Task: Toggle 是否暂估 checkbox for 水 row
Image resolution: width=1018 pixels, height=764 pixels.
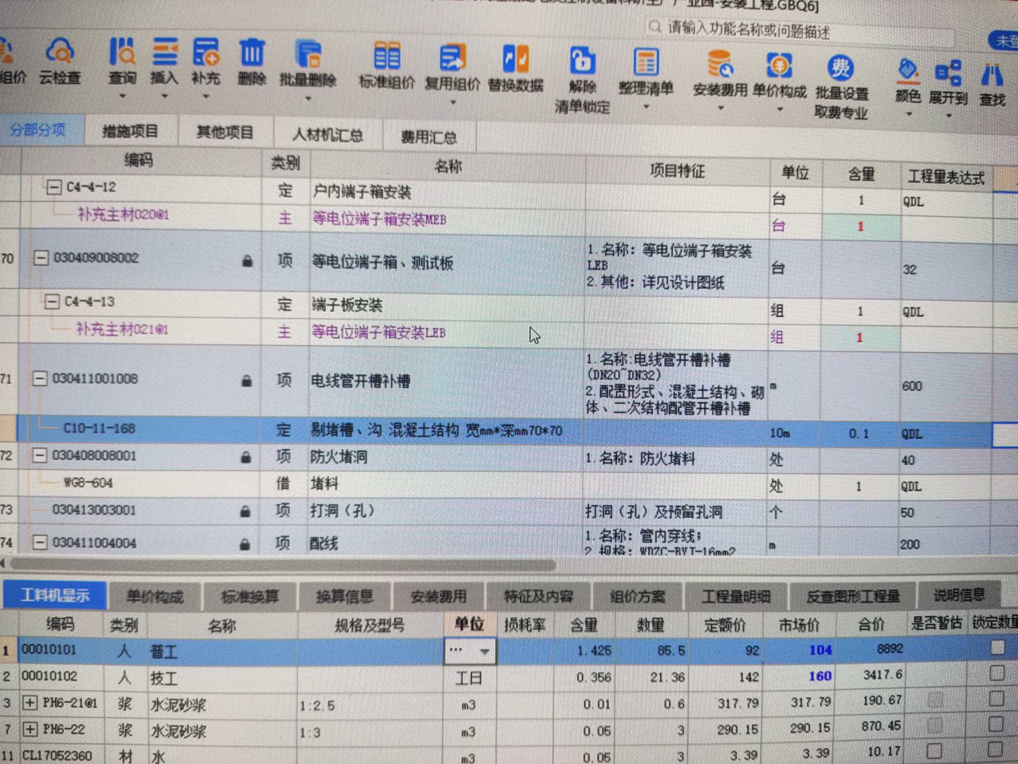Action: [x=934, y=750]
